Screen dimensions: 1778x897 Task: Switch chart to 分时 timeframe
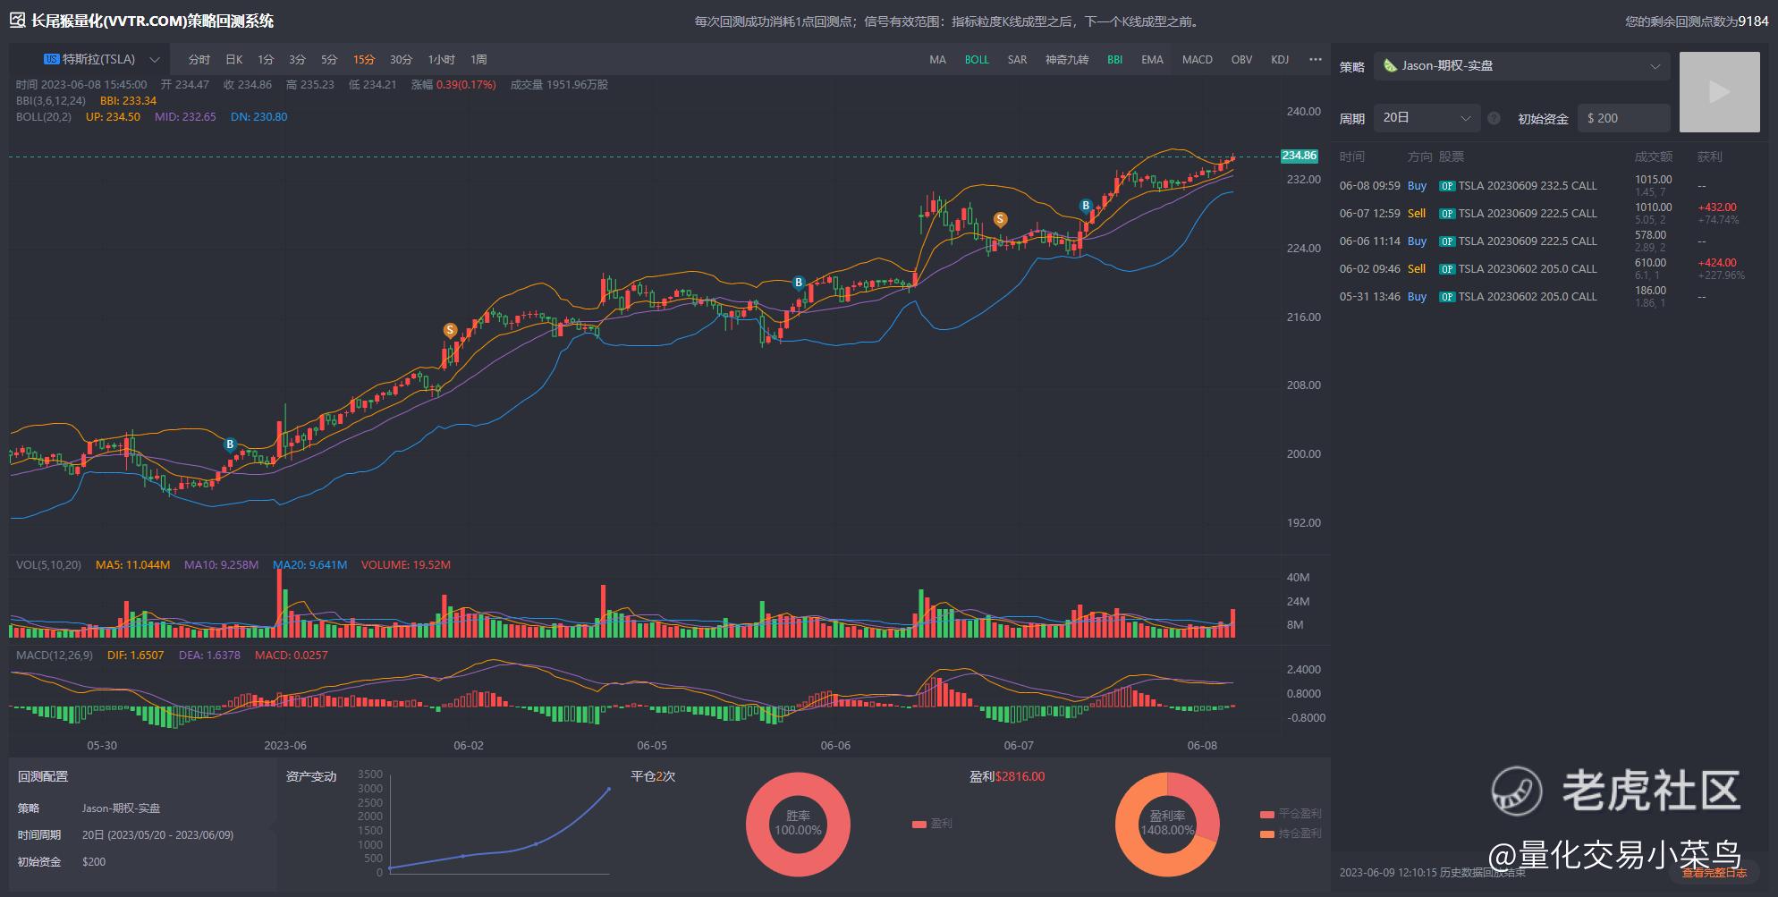tap(199, 60)
